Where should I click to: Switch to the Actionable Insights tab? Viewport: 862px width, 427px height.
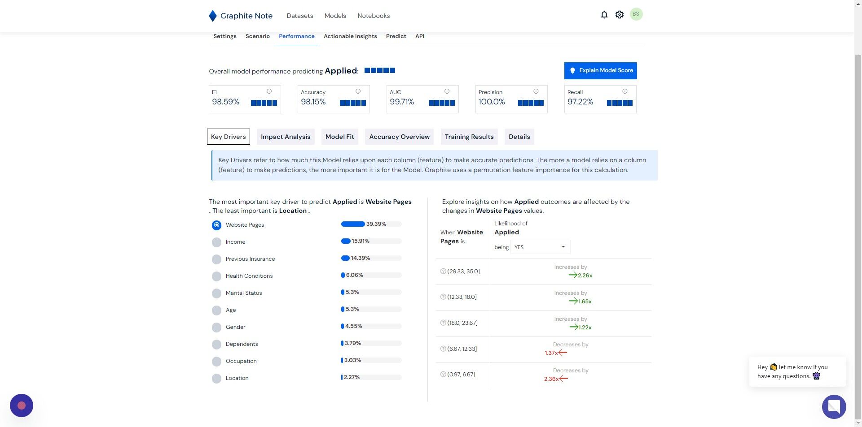pyautogui.click(x=350, y=36)
